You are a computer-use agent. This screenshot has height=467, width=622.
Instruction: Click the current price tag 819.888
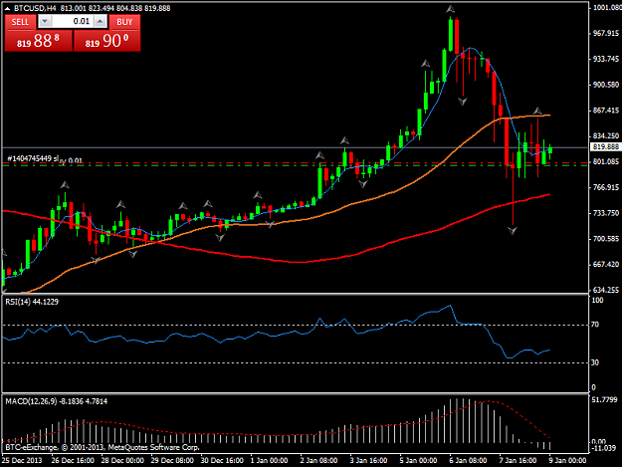click(x=605, y=146)
